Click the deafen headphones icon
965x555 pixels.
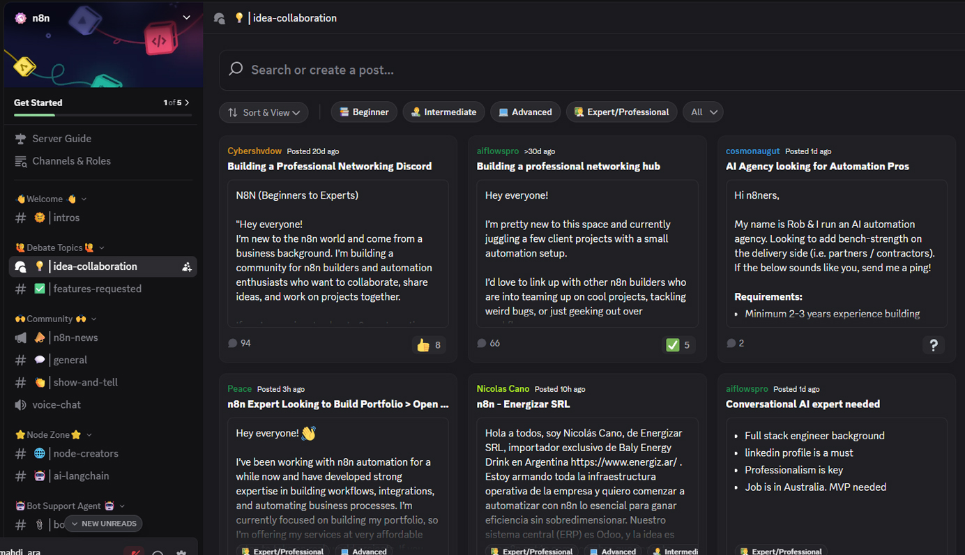pos(158,553)
